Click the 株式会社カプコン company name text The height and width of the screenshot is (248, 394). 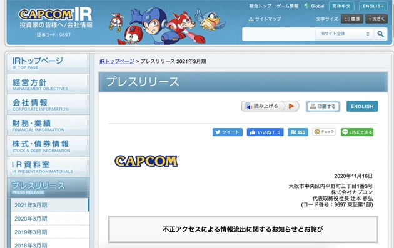coord(351,192)
